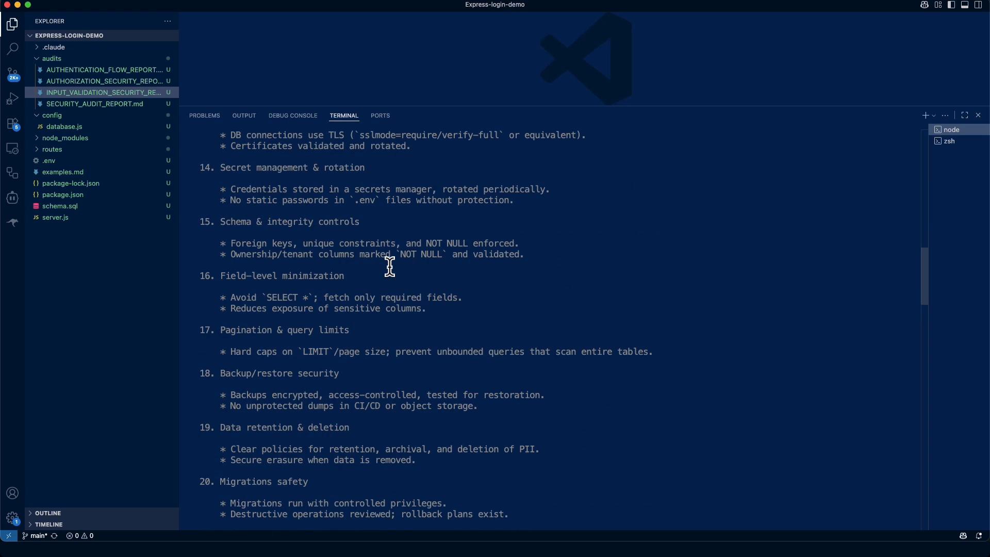This screenshot has height=557, width=990.
Task: Create a new terminal with plus icon
Action: tap(926, 116)
